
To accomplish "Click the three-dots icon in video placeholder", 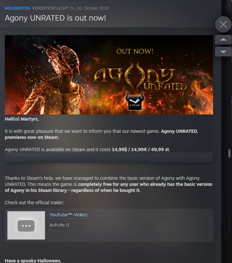I will [x=26, y=226].
